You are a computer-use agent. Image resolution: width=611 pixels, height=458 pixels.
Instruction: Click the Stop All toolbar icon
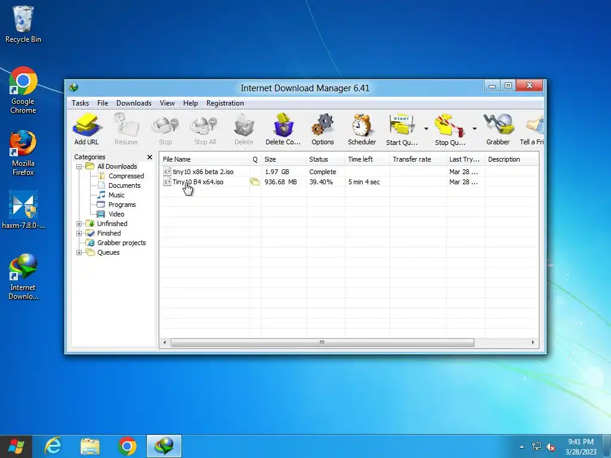205,129
